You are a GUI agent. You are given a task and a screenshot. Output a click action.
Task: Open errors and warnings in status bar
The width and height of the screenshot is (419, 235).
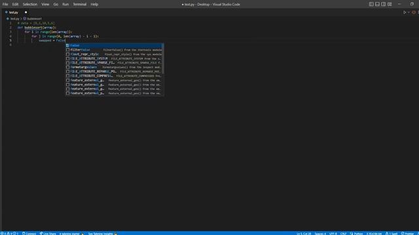click(x=9, y=234)
